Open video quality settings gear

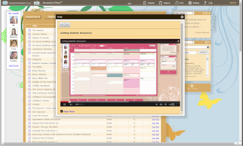point(166,104)
